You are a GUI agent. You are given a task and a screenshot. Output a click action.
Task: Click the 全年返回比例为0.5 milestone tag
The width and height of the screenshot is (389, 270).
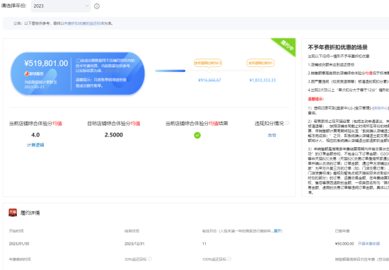click(208, 63)
